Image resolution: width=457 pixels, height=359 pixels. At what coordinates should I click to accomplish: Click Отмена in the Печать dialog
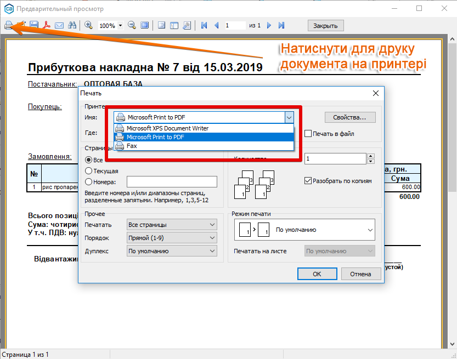coord(361,274)
